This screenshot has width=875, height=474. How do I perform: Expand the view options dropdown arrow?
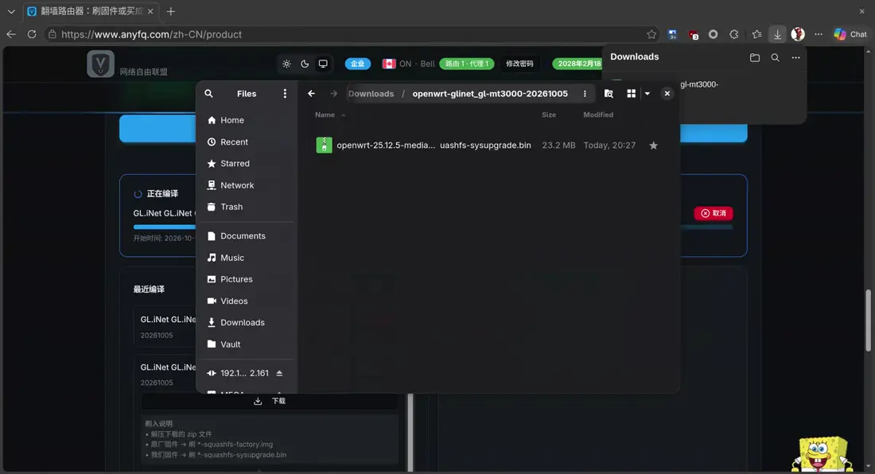647,94
